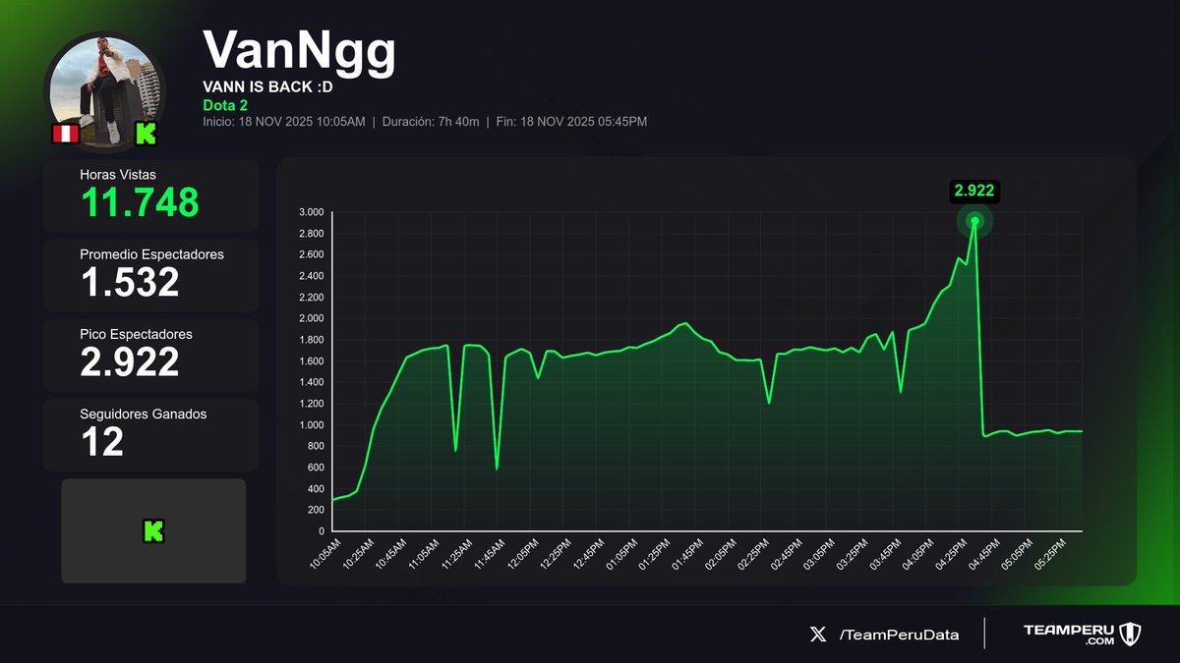Click the 1.532 average viewers value
1180x663 pixels.
(x=130, y=283)
